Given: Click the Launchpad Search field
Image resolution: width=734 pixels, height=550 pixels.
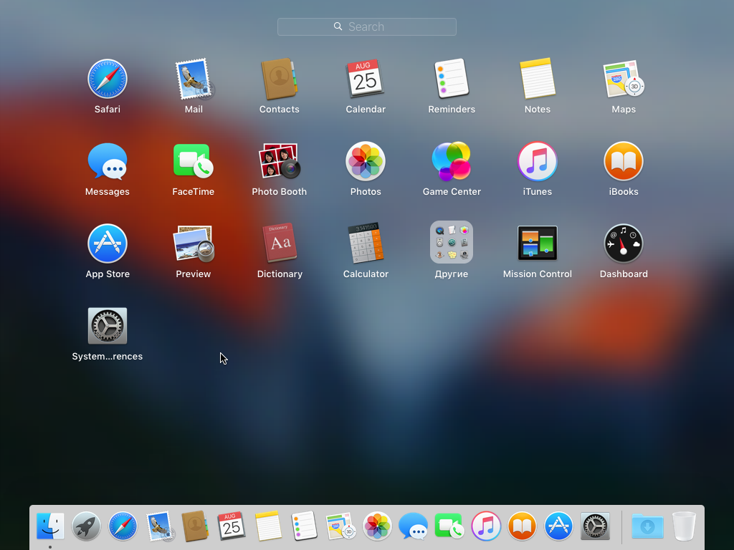Looking at the screenshot, I should click(x=367, y=26).
